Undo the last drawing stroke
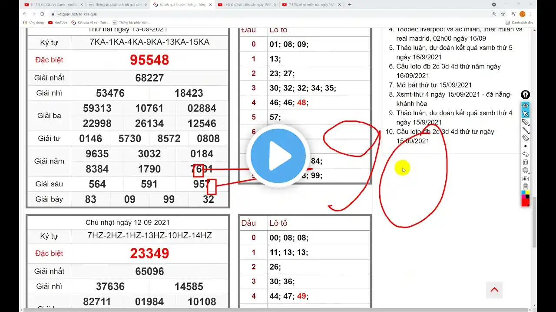This screenshot has height=312, width=556. pyautogui.click(x=526, y=154)
